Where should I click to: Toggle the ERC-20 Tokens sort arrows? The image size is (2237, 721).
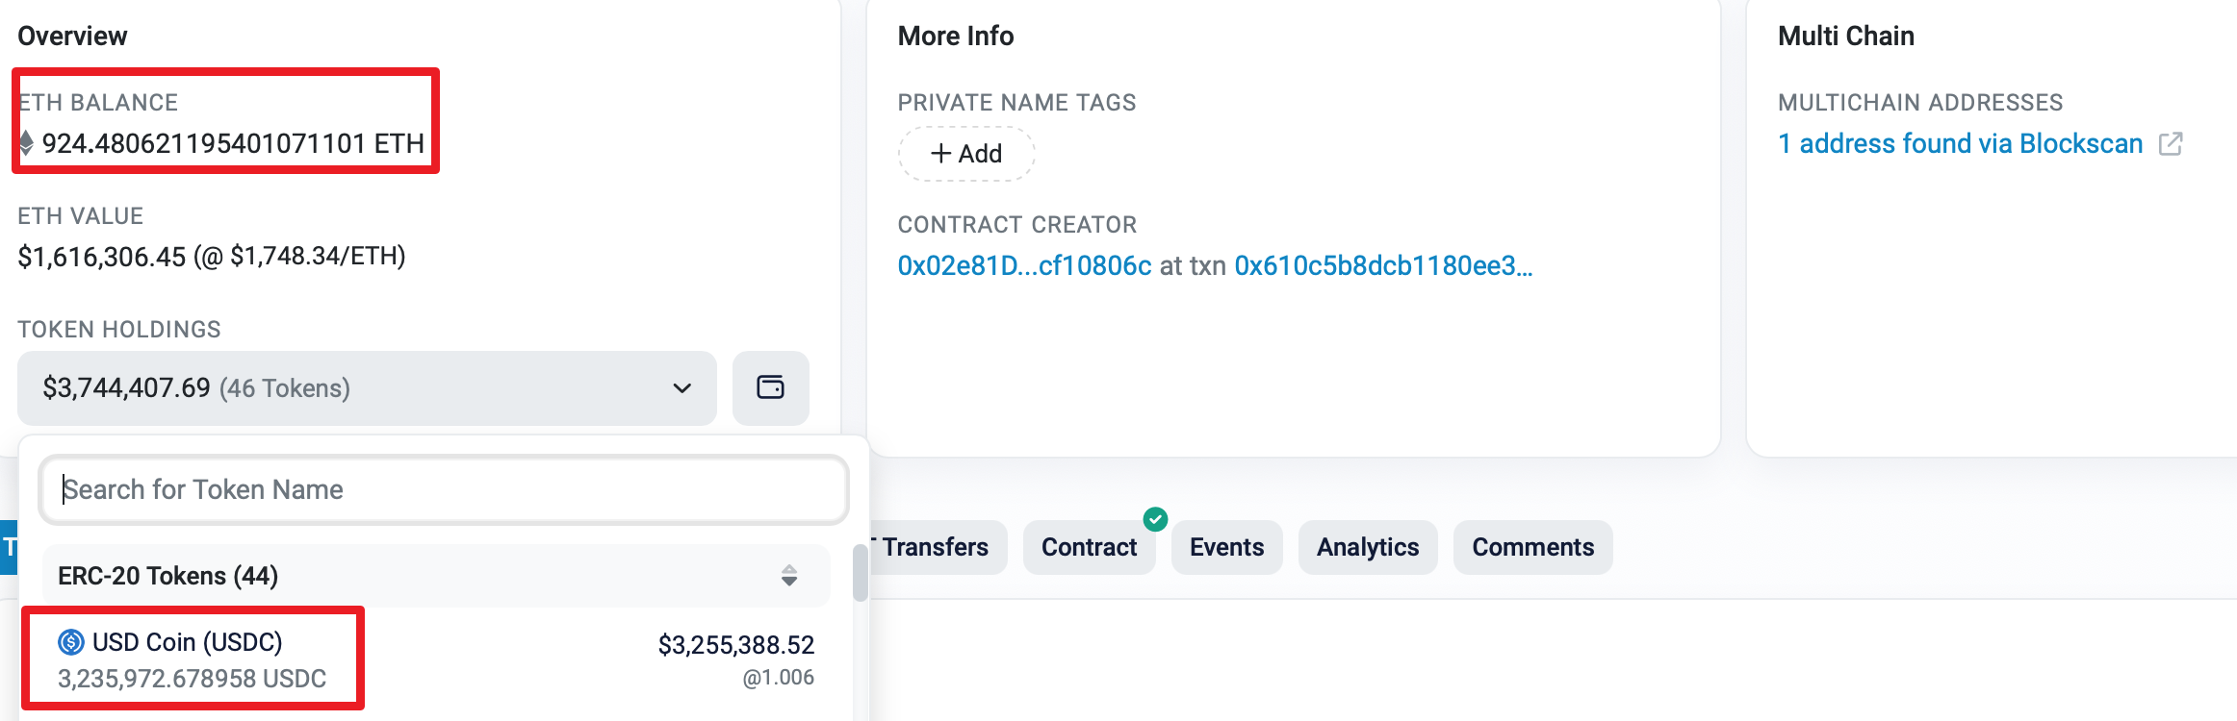pos(789,576)
